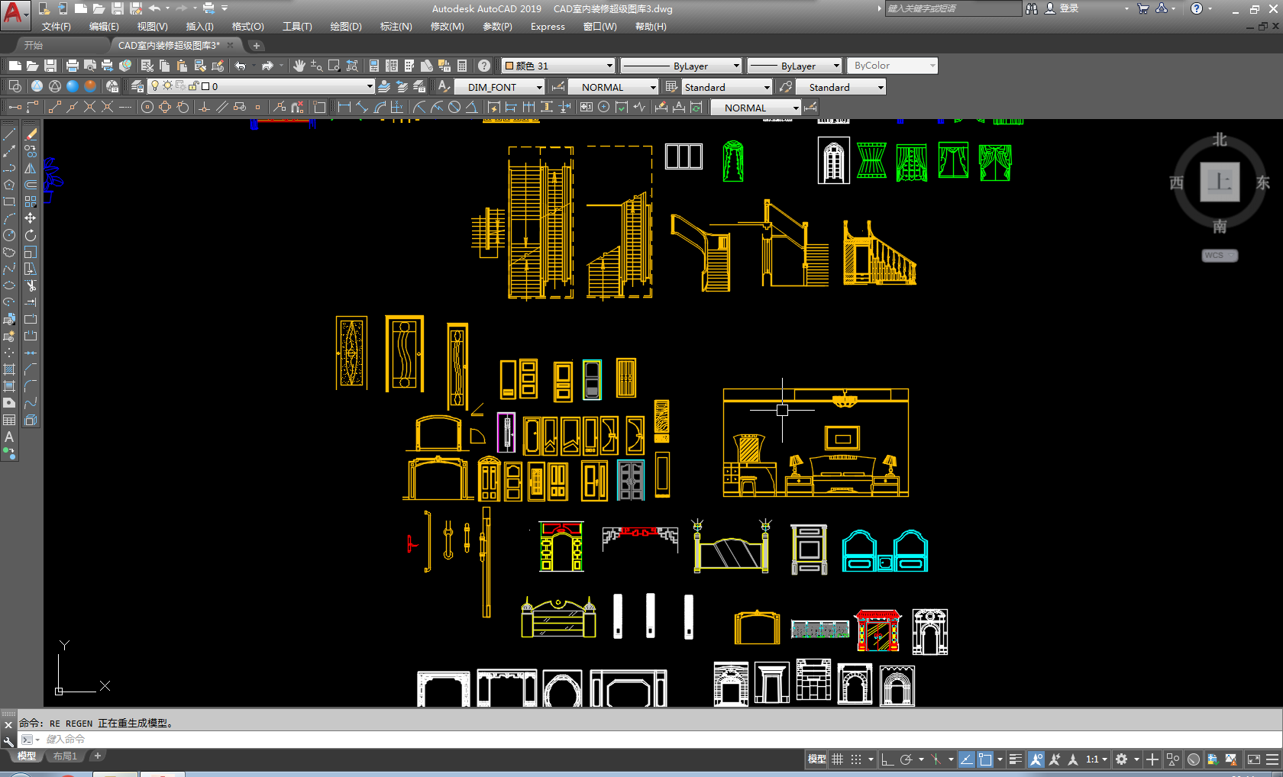
Task: Select the Trim scissors tool
Action: [x=31, y=285]
